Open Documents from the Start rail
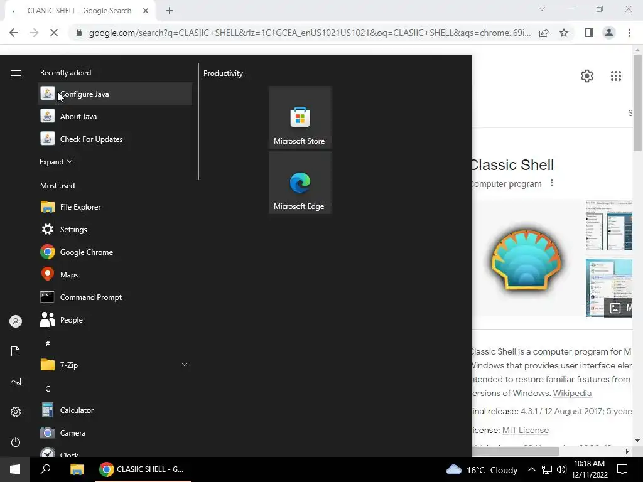The image size is (643, 482). 16,351
